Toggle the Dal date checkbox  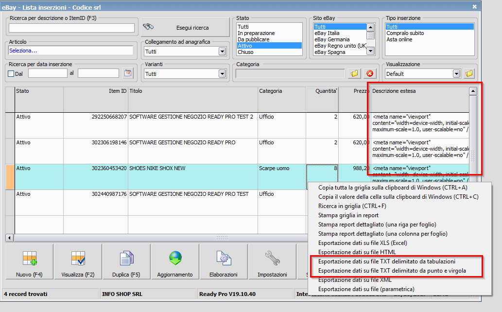11,74
